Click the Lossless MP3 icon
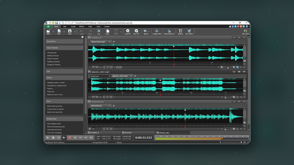 (157, 32)
